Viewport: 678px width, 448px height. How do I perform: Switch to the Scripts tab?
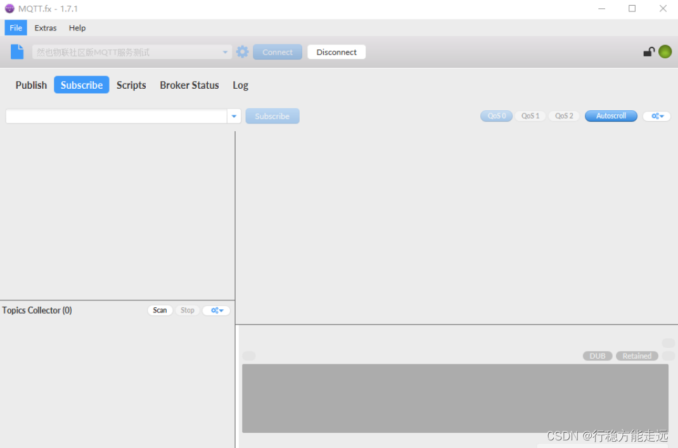coord(131,85)
